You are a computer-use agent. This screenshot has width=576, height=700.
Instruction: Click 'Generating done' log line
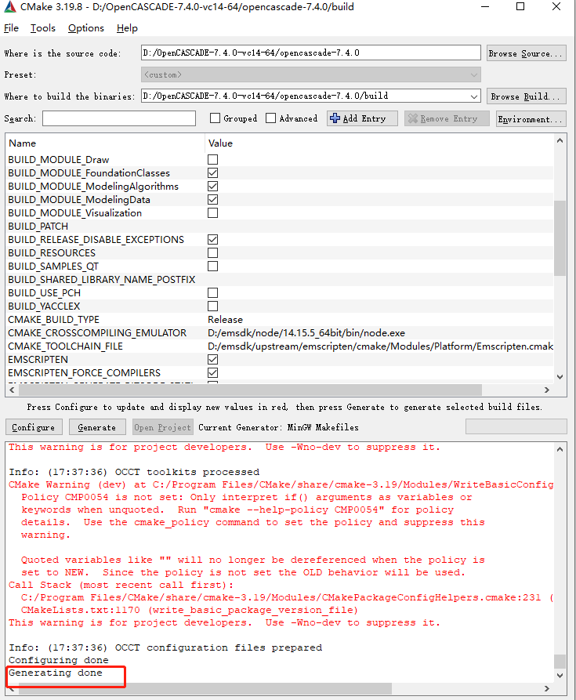56,673
